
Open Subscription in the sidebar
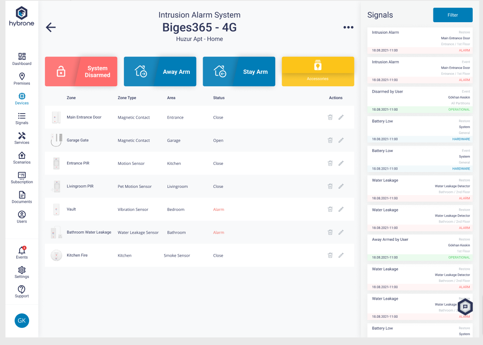(x=22, y=178)
